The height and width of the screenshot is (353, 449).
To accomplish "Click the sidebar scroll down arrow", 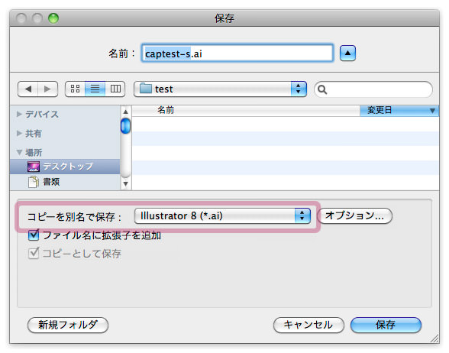I will pyautogui.click(x=125, y=183).
